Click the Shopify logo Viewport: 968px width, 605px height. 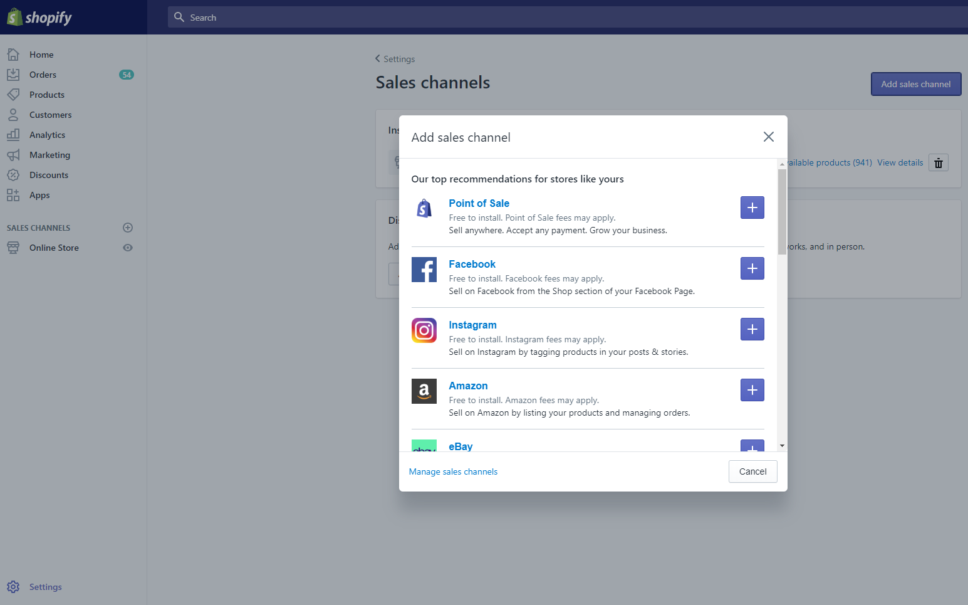coord(39,17)
